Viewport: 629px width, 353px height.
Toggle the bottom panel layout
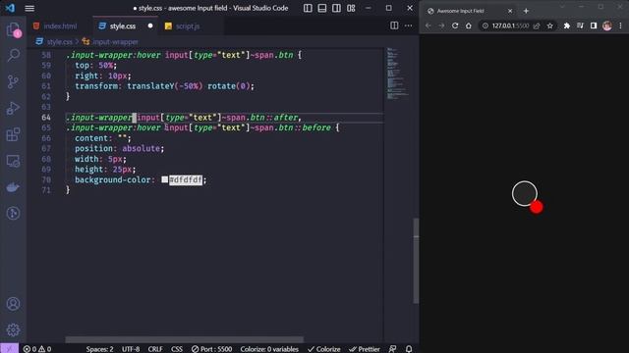[322, 8]
